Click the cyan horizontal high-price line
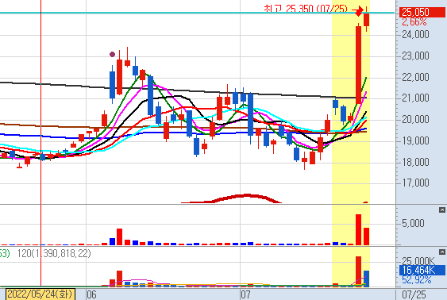Image resolution: width=447 pixels, height=300 pixels. 197,13
